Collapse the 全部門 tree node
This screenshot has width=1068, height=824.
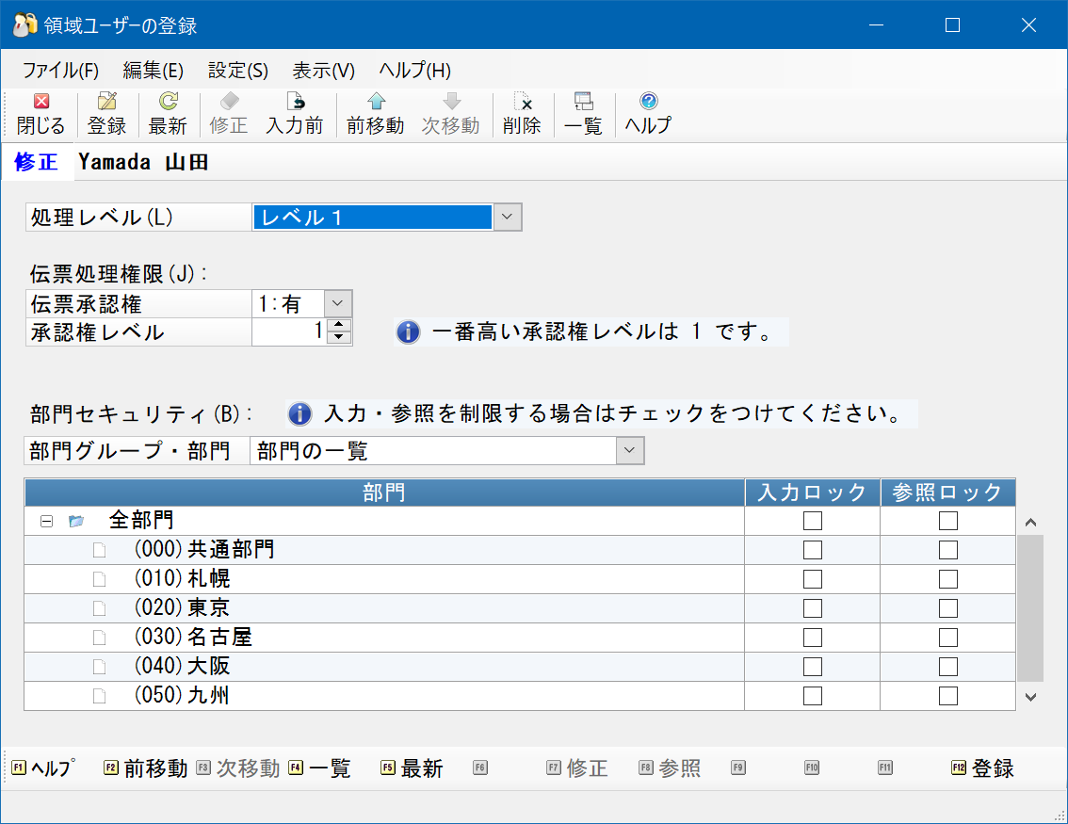pyautogui.click(x=46, y=521)
